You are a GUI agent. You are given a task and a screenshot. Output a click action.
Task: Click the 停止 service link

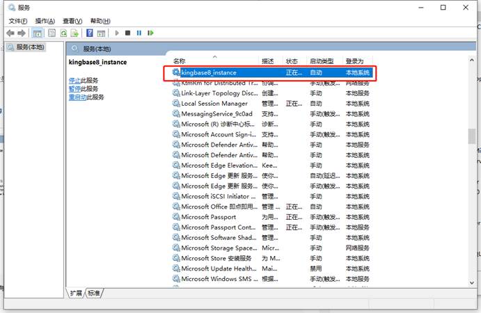point(74,81)
